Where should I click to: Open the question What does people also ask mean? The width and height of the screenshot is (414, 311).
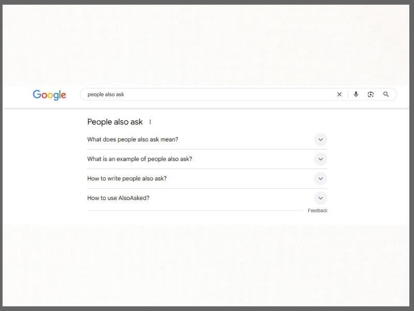134,139
